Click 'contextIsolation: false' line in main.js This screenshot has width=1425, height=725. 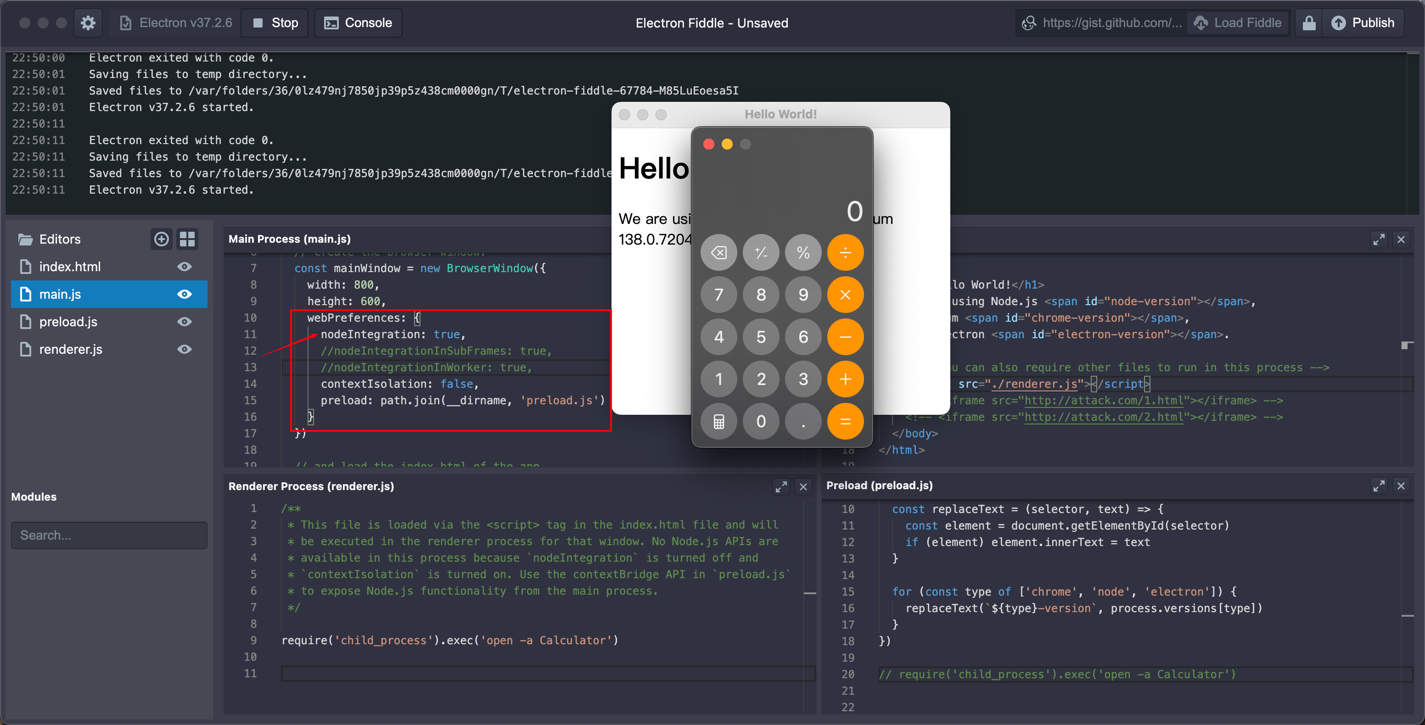(399, 384)
